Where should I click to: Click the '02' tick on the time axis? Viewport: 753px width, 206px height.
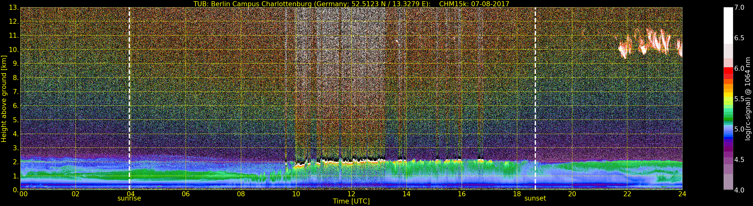point(76,194)
